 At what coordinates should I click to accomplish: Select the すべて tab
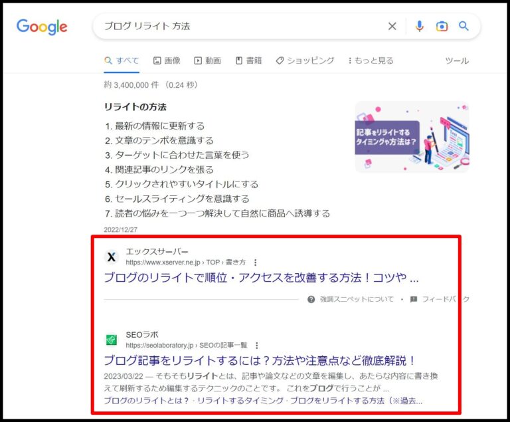coord(122,60)
